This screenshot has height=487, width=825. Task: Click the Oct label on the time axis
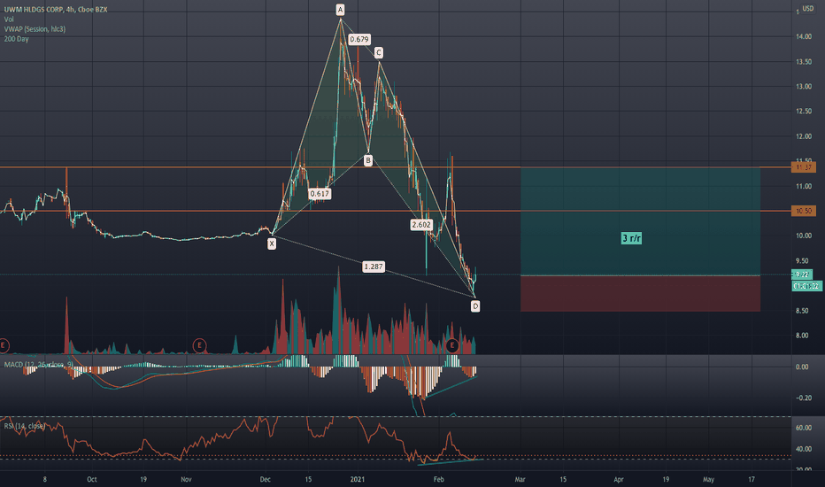click(91, 479)
